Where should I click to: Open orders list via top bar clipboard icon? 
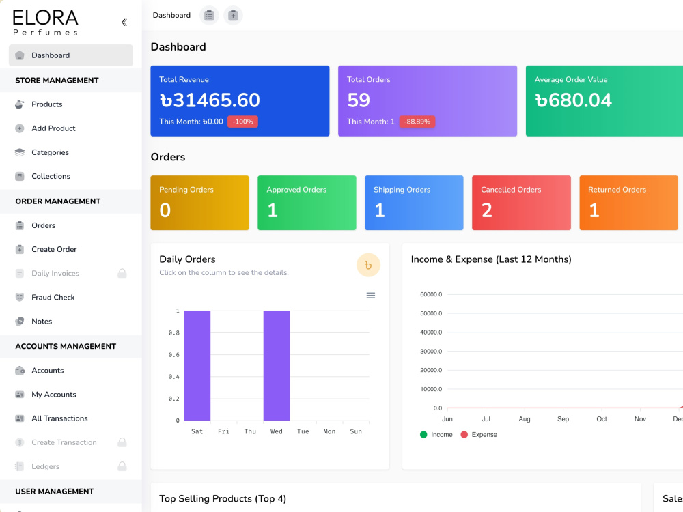tap(209, 16)
